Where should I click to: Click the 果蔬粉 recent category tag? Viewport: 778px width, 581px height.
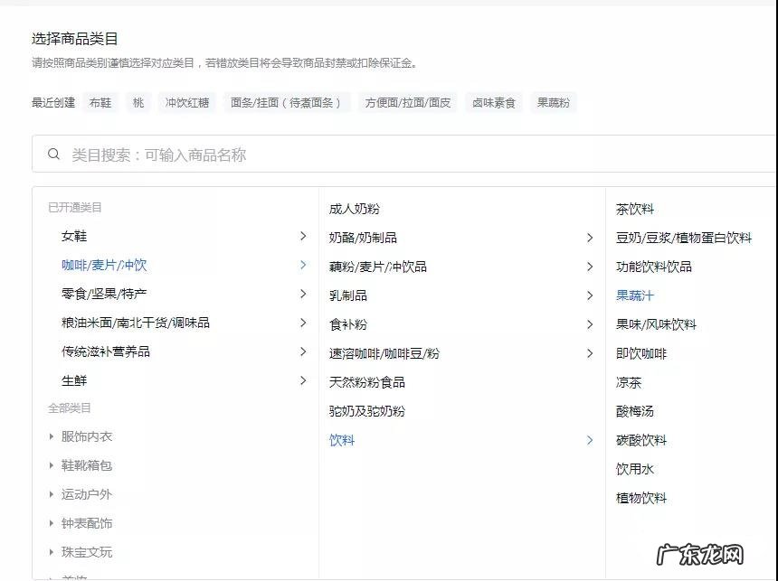coord(553,102)
